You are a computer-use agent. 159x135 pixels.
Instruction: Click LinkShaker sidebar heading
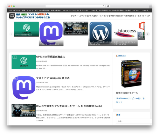coord(121,56)
